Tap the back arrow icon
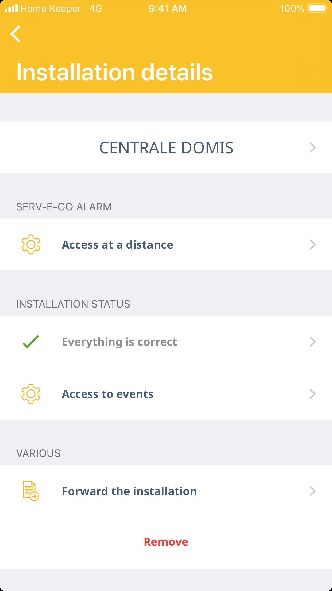The image size is (332, 591). tap(16, 34)
